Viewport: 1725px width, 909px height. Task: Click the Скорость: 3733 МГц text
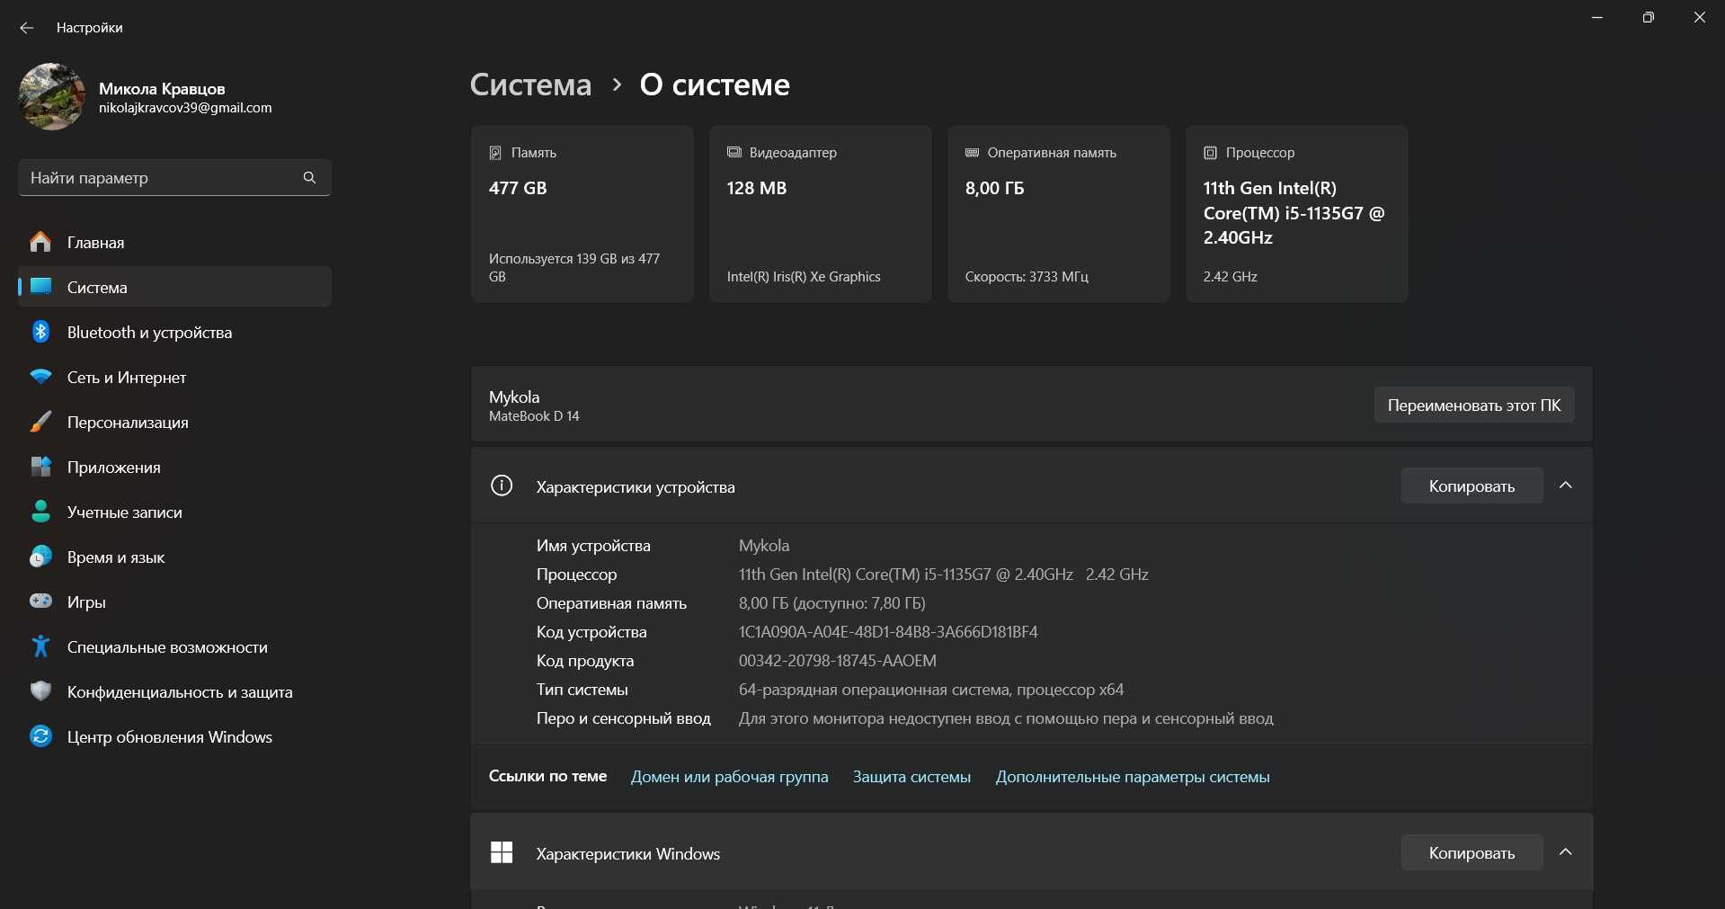(1027, 277)
